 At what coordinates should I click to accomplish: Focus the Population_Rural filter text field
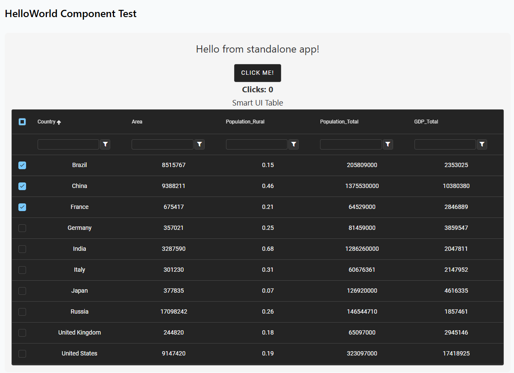click(x=256, y=144)
